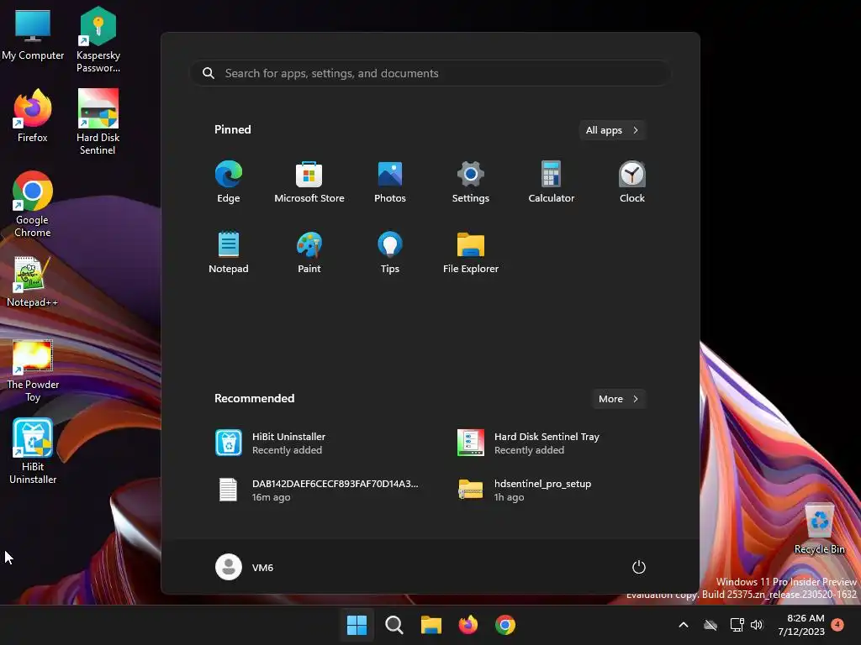Select the Firefox desktop shortcut
This screenshot has height=645, width=861.
click(x=33, y=116)
